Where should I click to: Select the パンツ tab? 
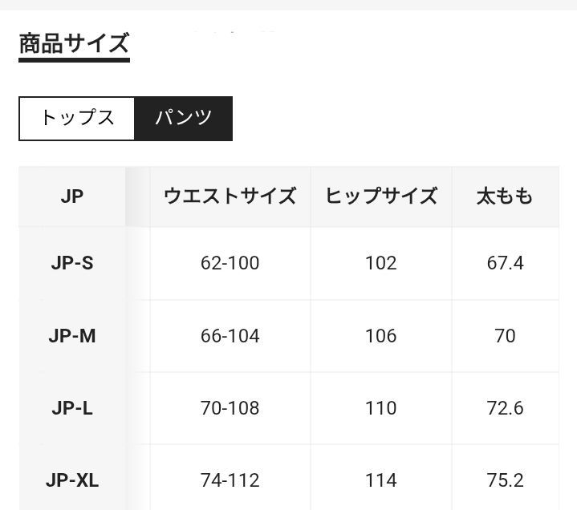tap(183, 119)
